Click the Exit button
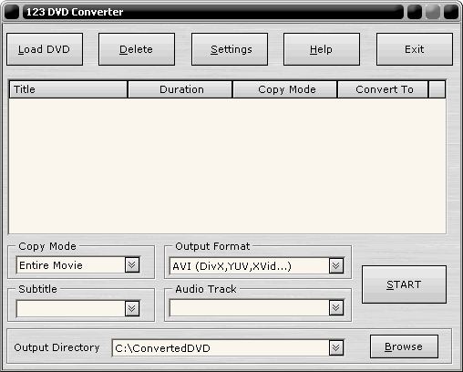The image size is (463, 372). point(415,49)
